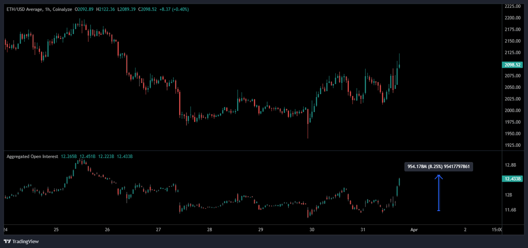Click Apr on the time axis

coord(414,230)
